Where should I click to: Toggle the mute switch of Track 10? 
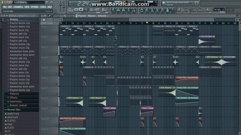pyautogui.click(x=57, y=125)
